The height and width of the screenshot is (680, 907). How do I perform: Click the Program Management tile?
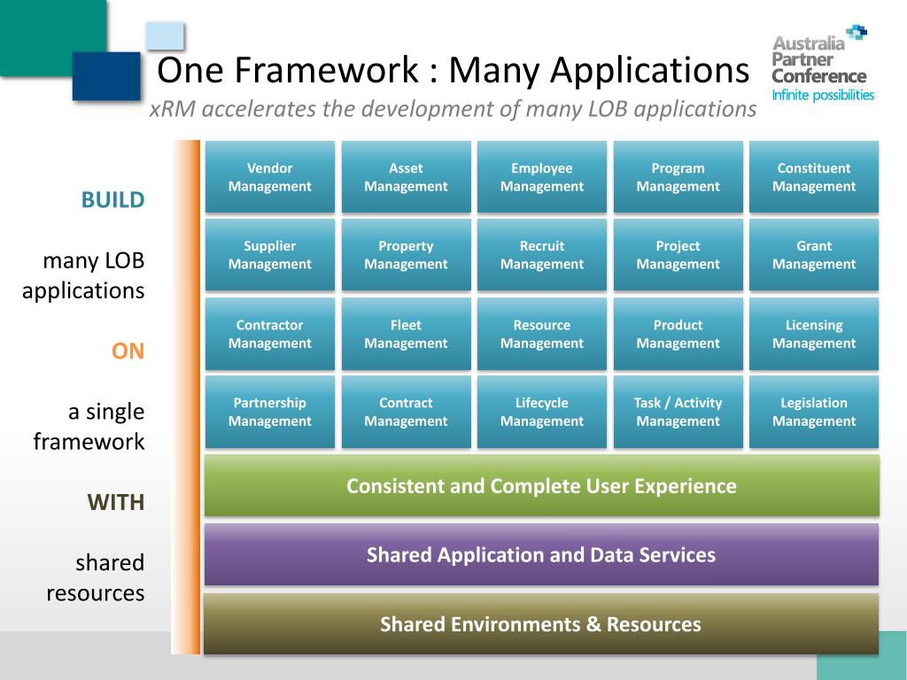click(x=678, y=177)
